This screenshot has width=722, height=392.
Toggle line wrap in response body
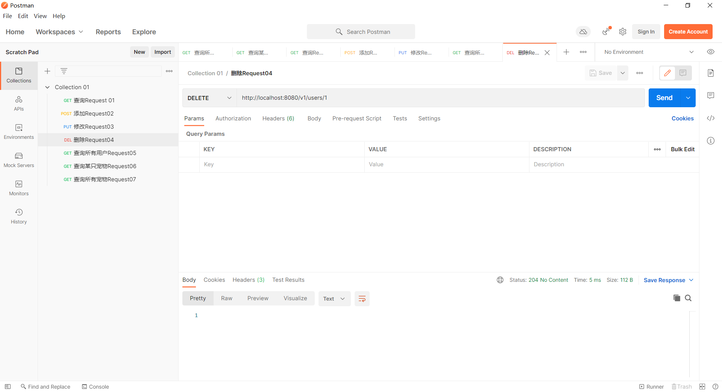tap(362, 299)
